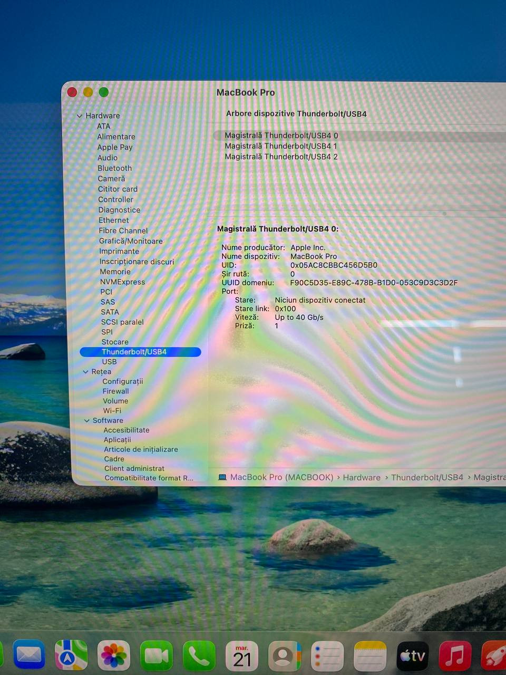This screenshot has width=506, height=675.
Task: Select Bluetooth in the sidebar
Action: coord(114,168)
